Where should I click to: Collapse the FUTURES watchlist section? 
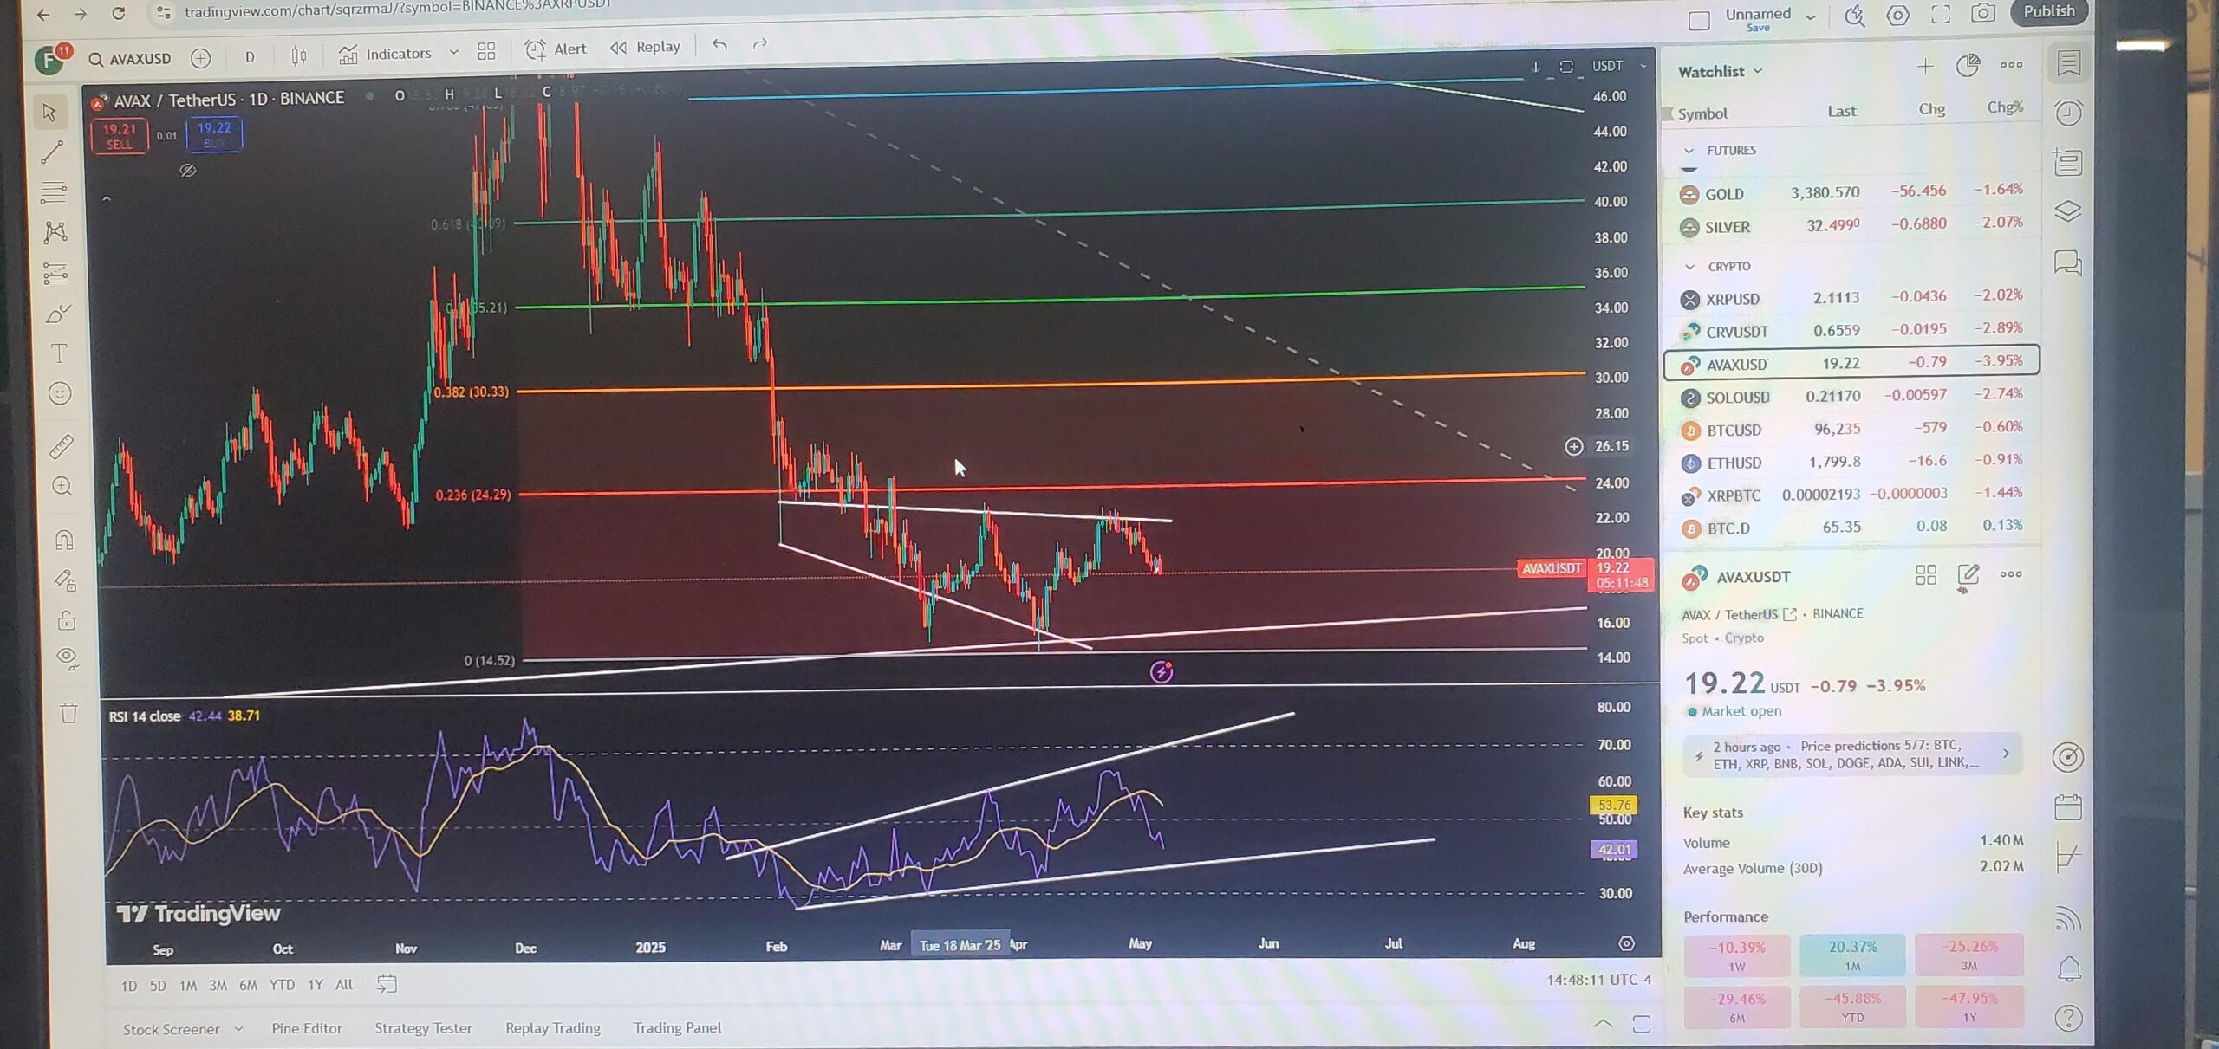coord(1689,151)
